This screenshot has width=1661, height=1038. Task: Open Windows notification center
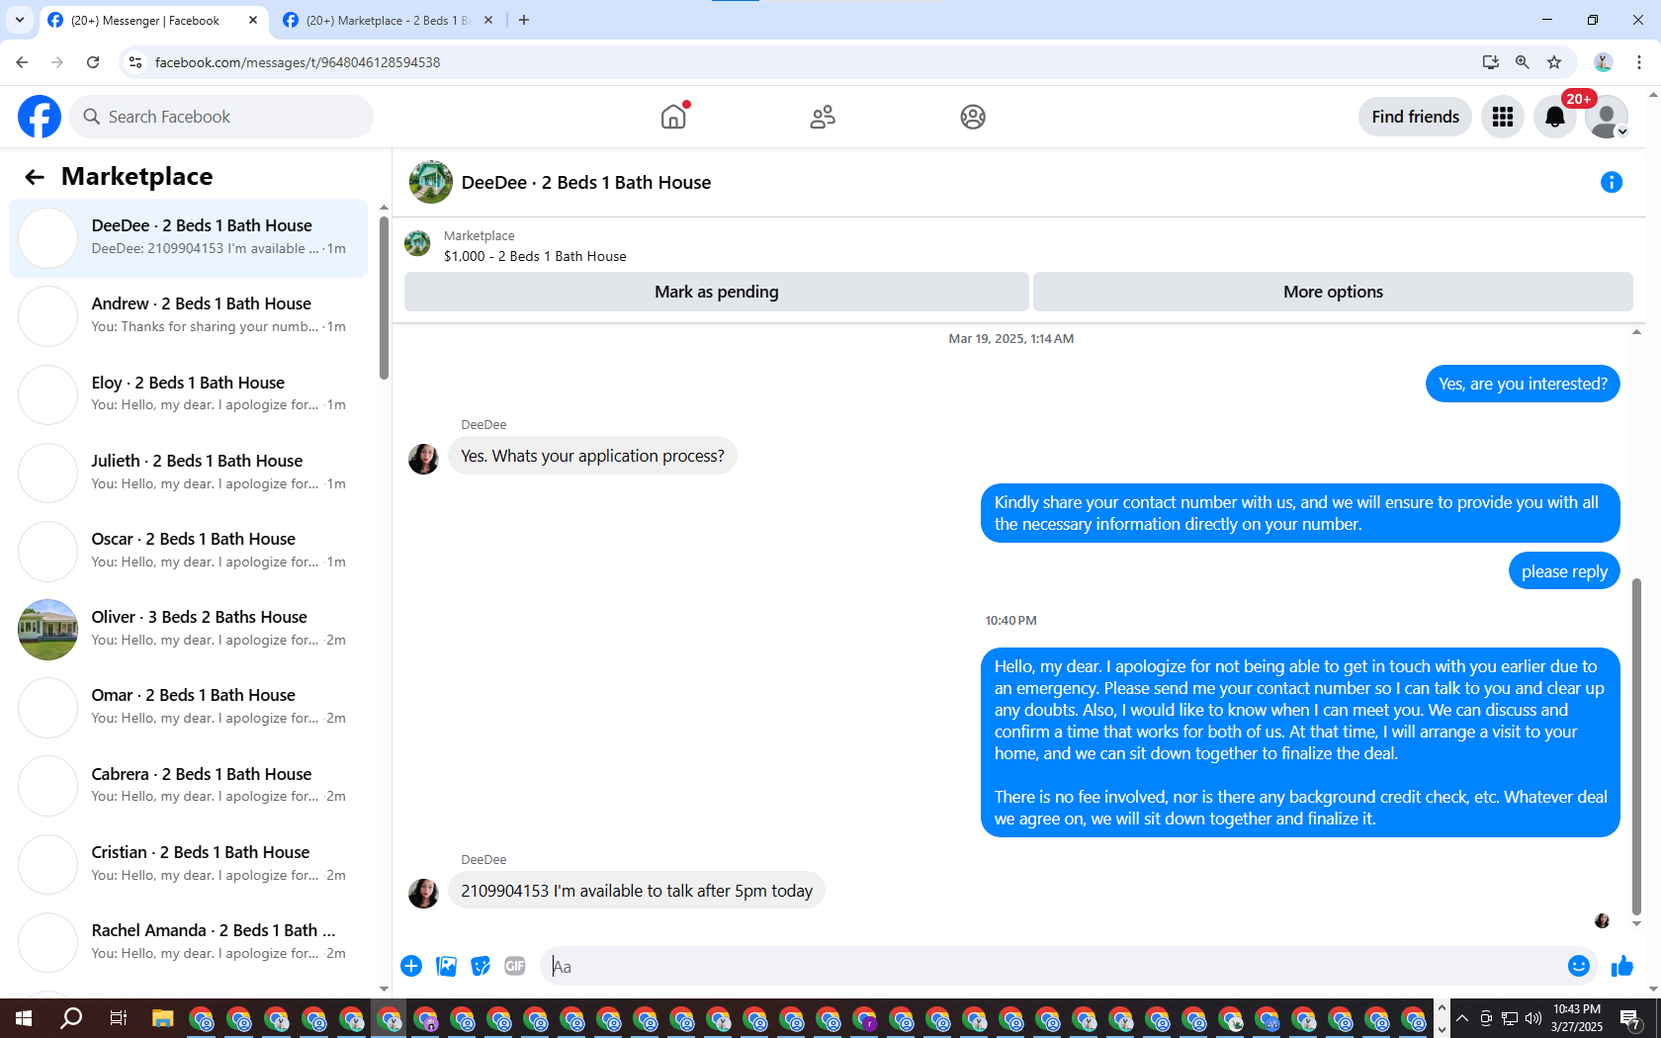click(x=1631, y=1018)
